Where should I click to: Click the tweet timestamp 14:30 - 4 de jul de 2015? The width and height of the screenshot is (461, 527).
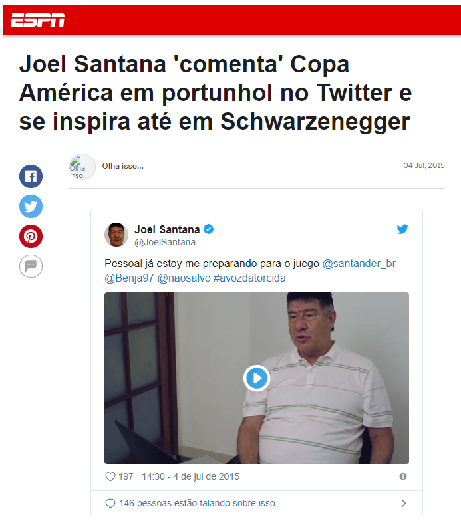[190, 476]
